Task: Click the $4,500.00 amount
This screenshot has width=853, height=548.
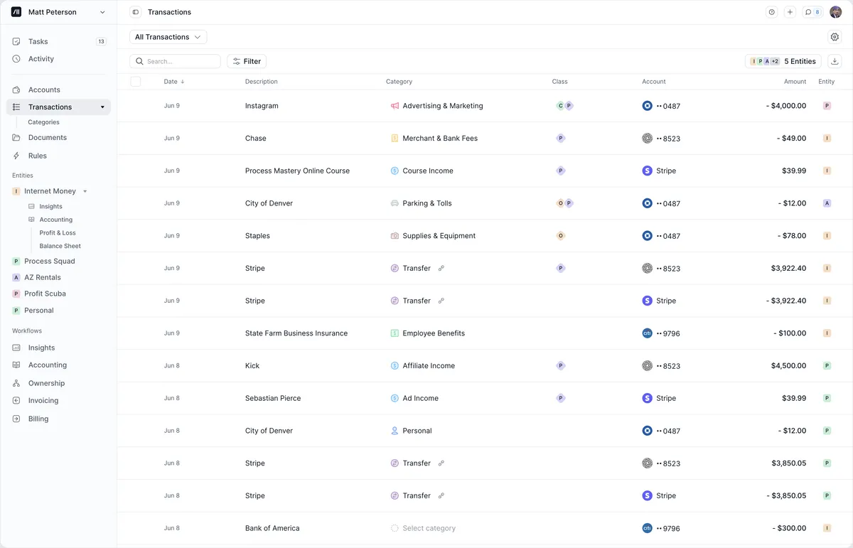Action: point(788,366)
